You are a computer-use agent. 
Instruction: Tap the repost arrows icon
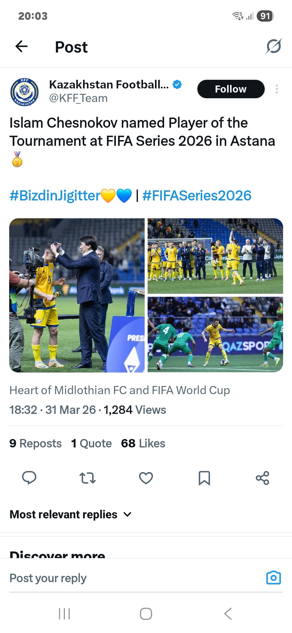coord(88,478)
